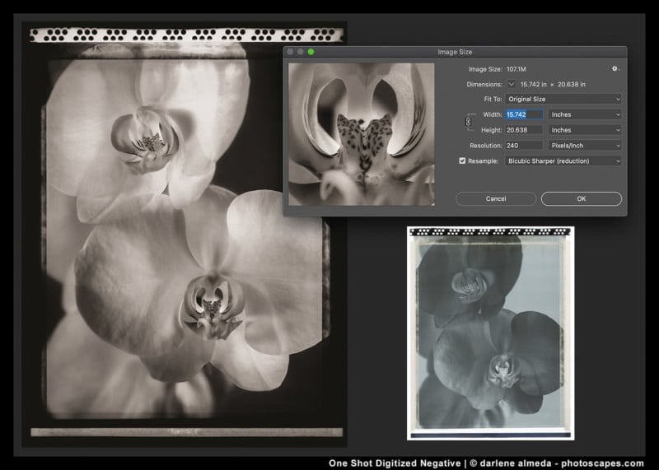Open the Bicubic Sharper resample method dropdown
The width and height of the screenshot is (659, 470).
point(563,161)
